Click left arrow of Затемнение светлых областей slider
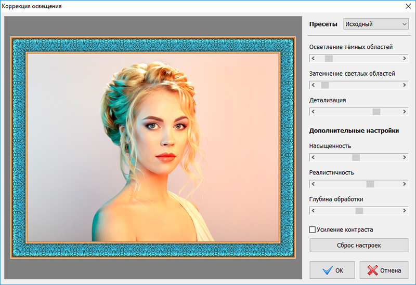Screen dimensions: 416x285 [x=314, y=85]
